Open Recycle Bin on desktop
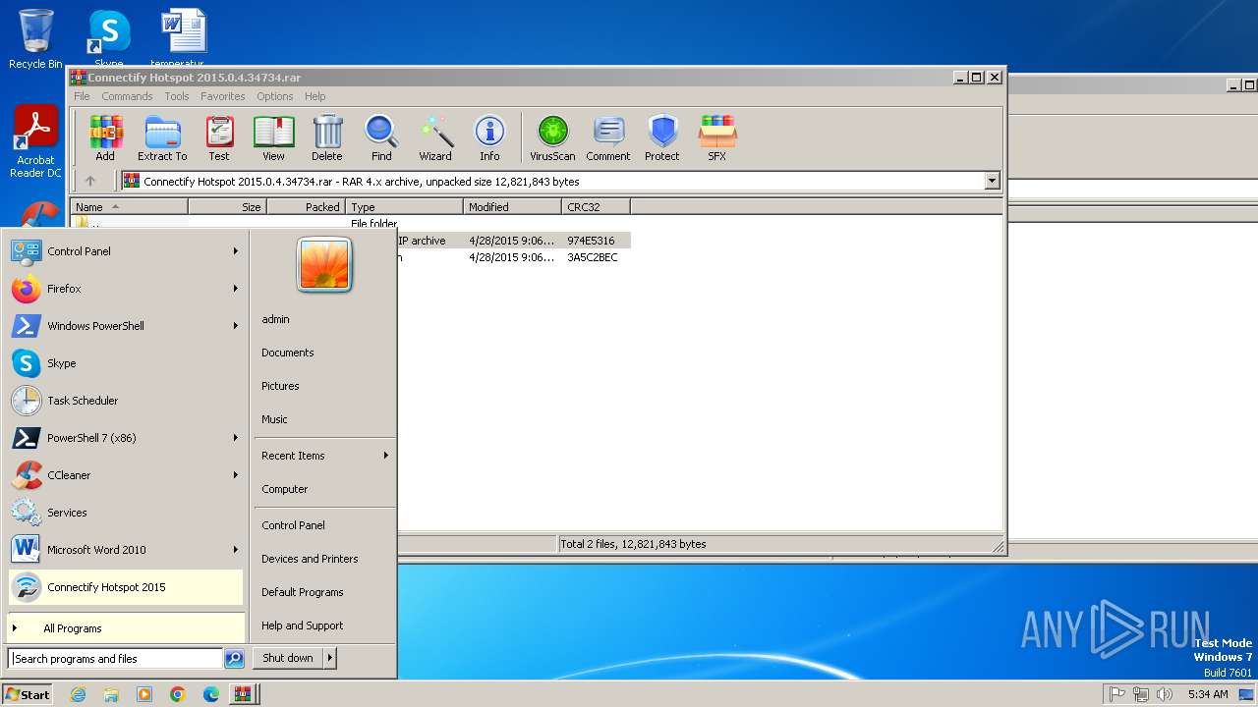This screenshot has width=1258, height=707. 35,39
